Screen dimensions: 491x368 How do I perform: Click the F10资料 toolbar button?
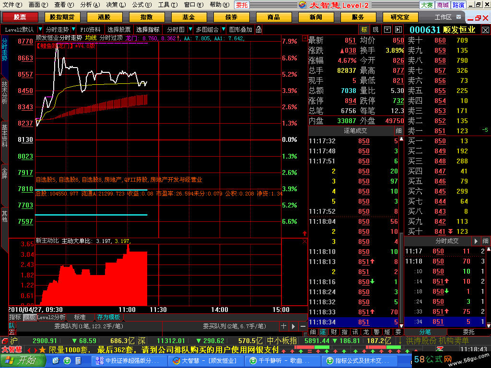pyautogui.click(x=90, y=30)
